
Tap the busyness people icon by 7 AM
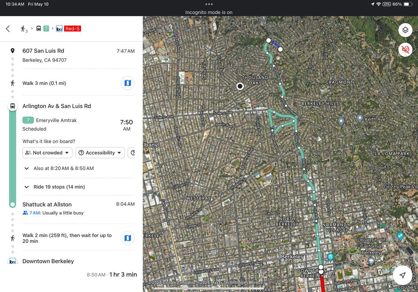point(25,213)
